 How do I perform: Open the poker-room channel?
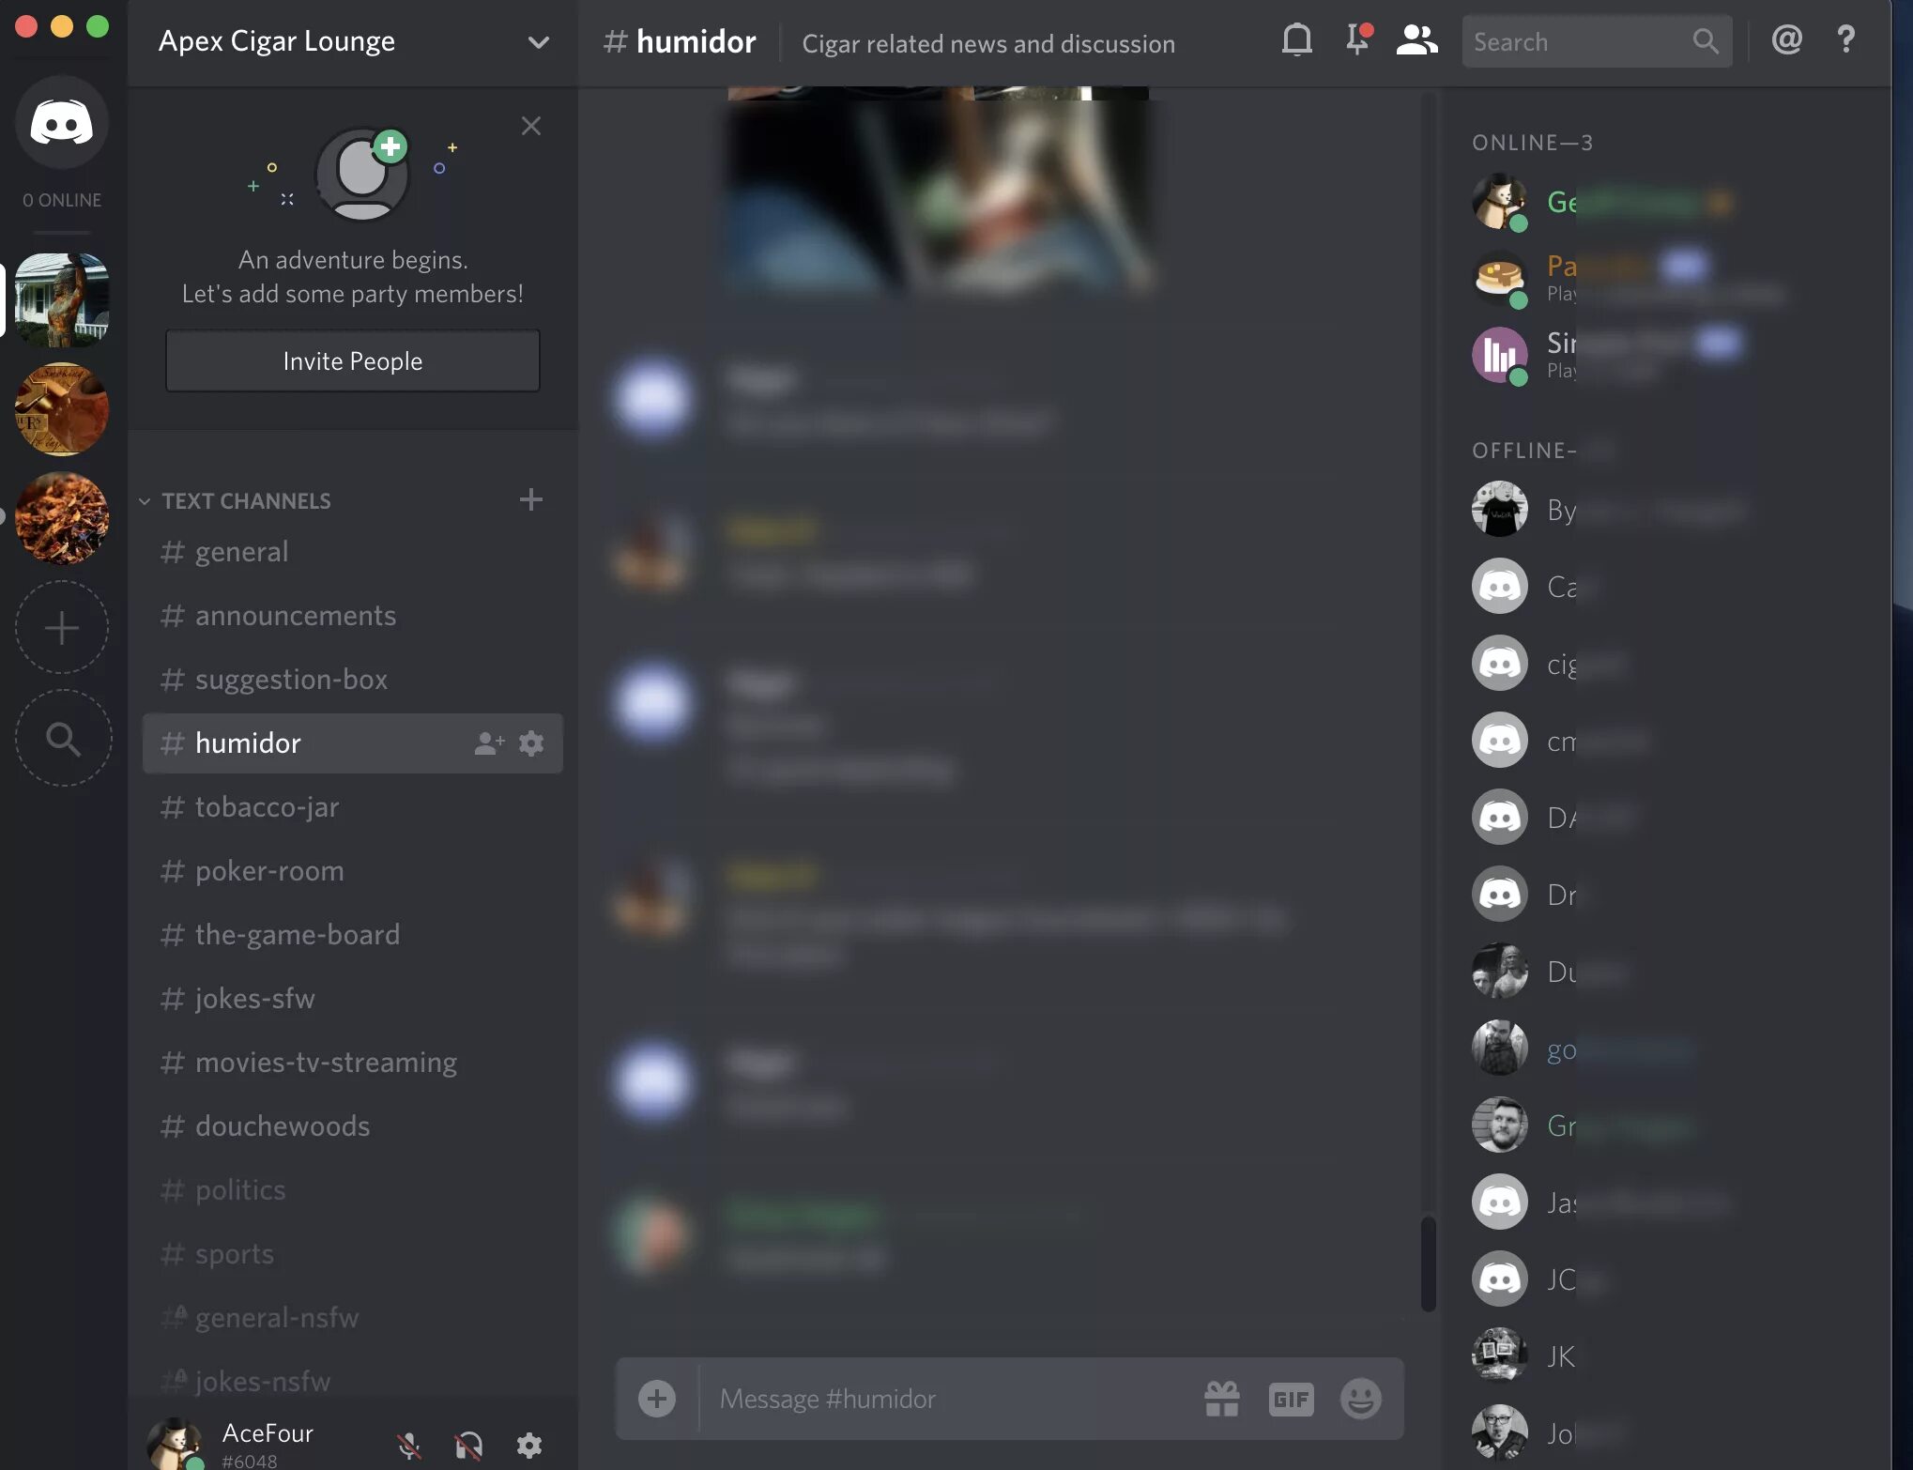click(269, 871)
